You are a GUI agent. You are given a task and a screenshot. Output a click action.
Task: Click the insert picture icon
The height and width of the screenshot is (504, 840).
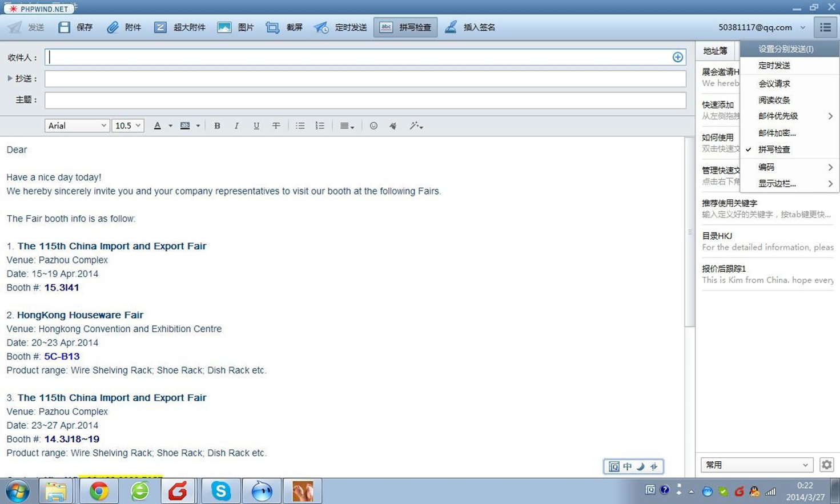pos(224,27)
